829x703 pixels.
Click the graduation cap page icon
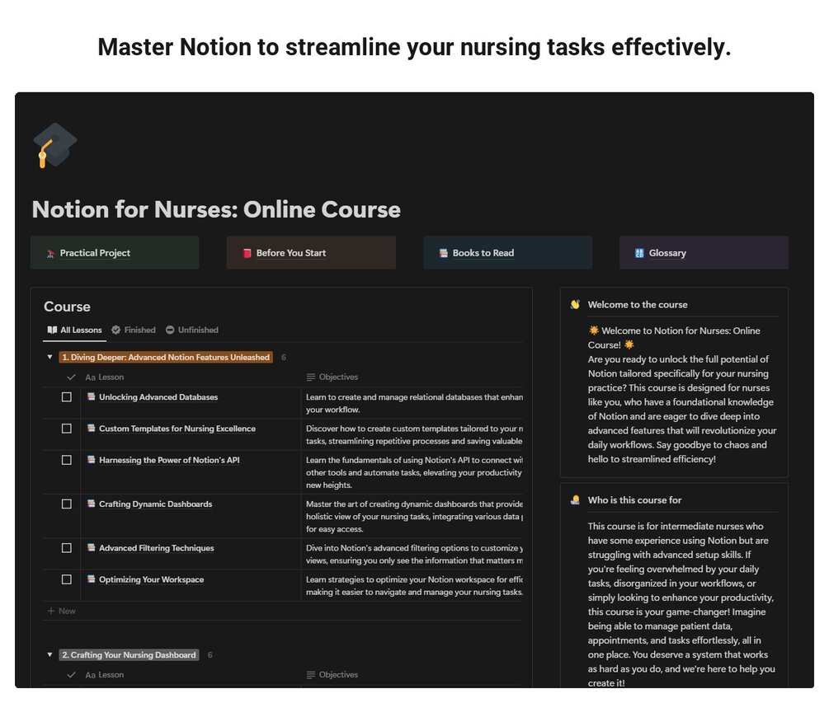pos(54,145)
